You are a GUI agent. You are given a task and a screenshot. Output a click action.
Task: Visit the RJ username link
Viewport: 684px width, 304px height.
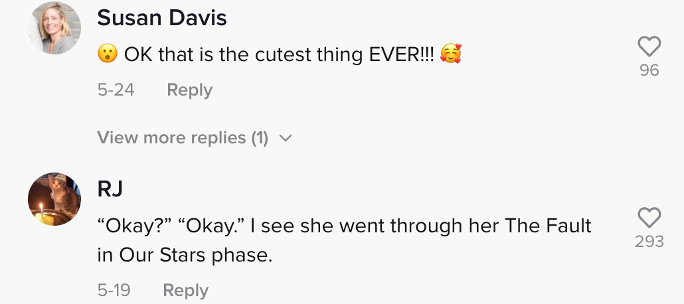click(x=110, y=189)
